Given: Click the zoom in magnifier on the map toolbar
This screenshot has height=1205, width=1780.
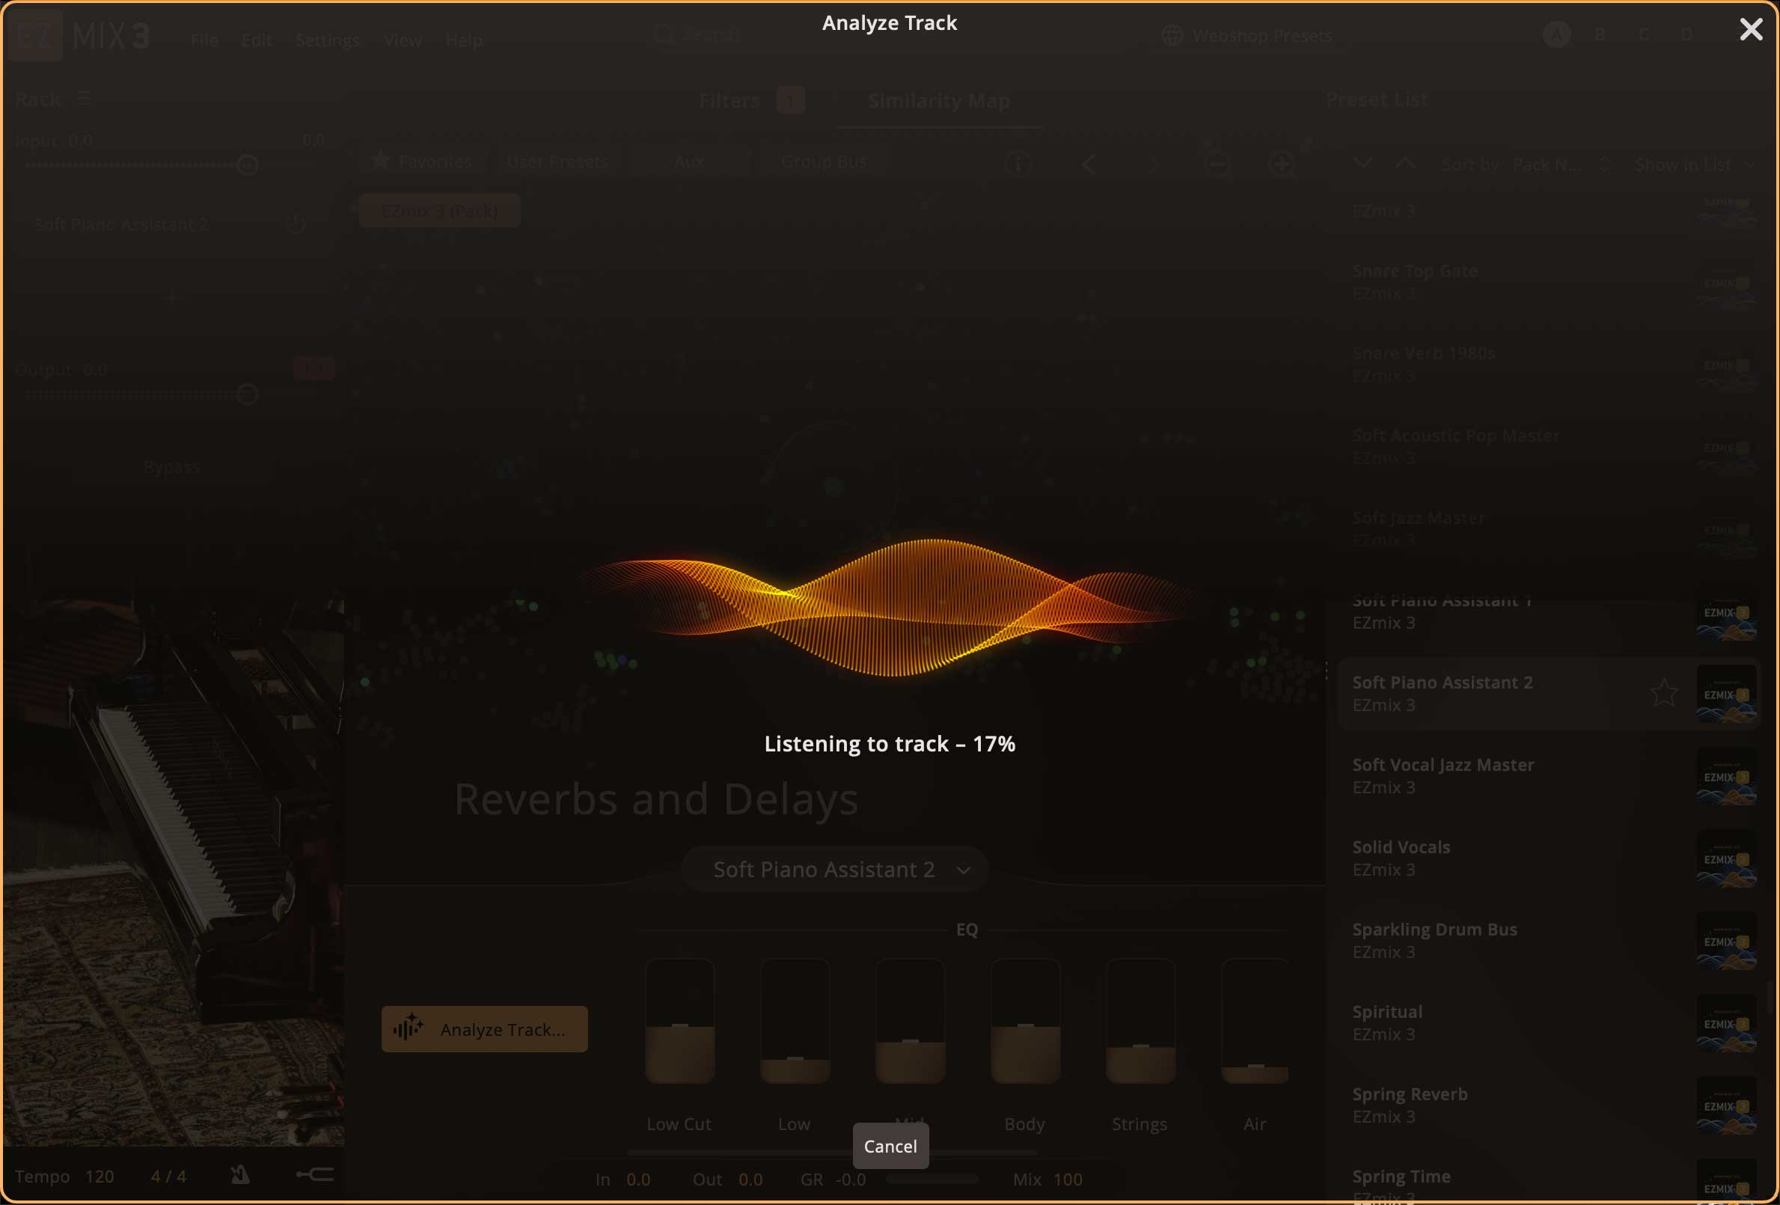Looking at the screenshot, I should point(1282,163).
